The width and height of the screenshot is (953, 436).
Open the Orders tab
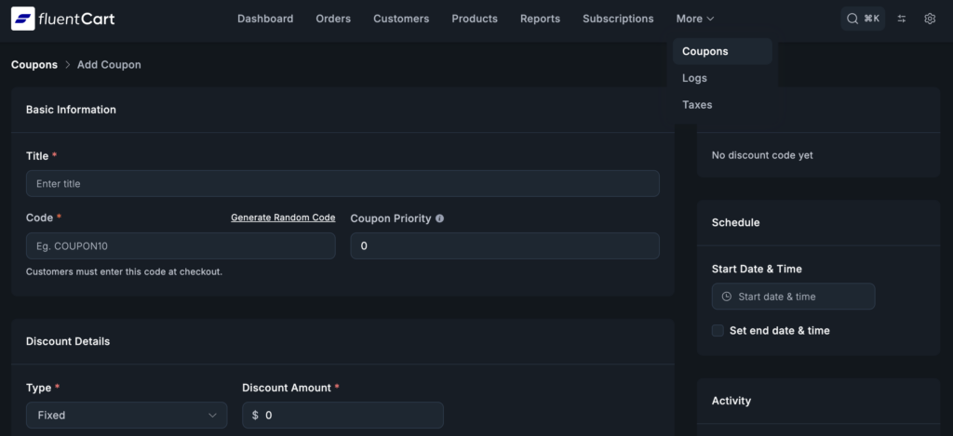[x=333, y=19]
